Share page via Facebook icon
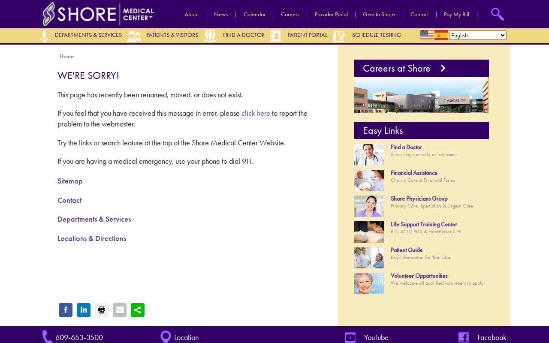549x343 pixels. [66, 310]
